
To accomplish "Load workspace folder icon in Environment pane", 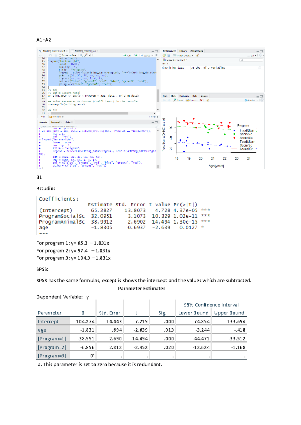I will coord(164,56).
